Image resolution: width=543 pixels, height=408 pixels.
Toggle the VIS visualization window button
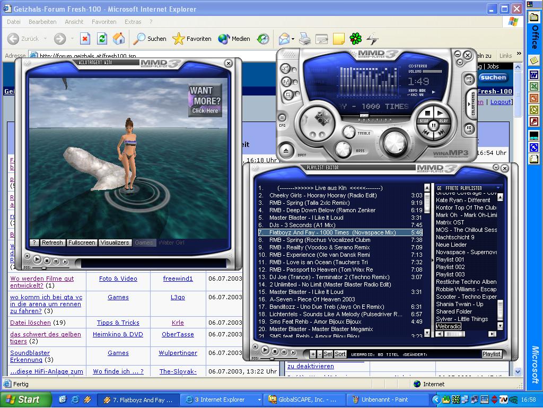point(469,79)
